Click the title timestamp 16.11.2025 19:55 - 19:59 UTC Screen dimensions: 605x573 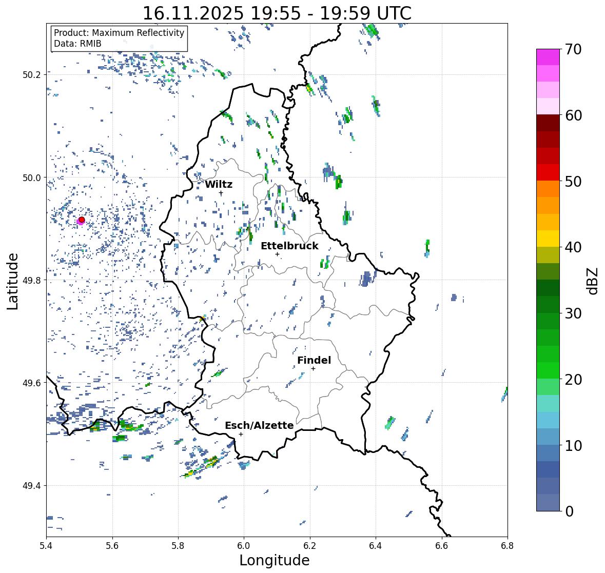click(277, 13)
